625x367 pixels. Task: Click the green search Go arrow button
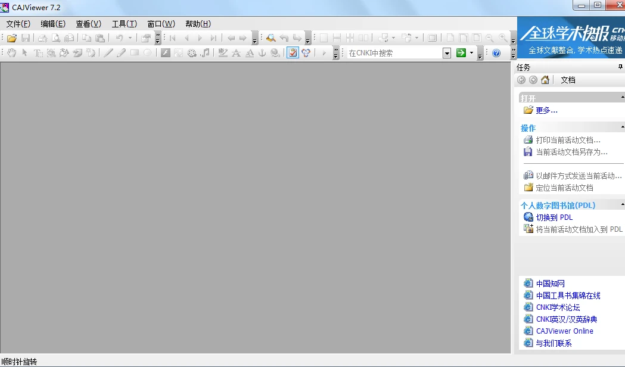coord(461,52)
